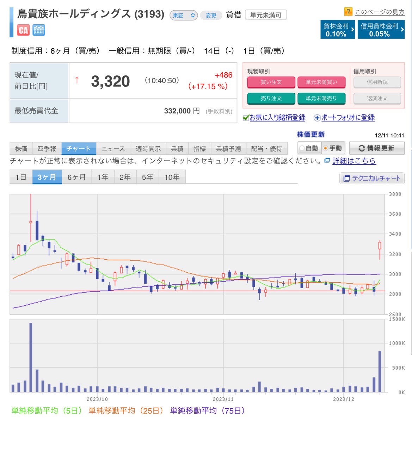Select the 10年 chart period
Screen dimensions: 412x451
coord(172,177)
